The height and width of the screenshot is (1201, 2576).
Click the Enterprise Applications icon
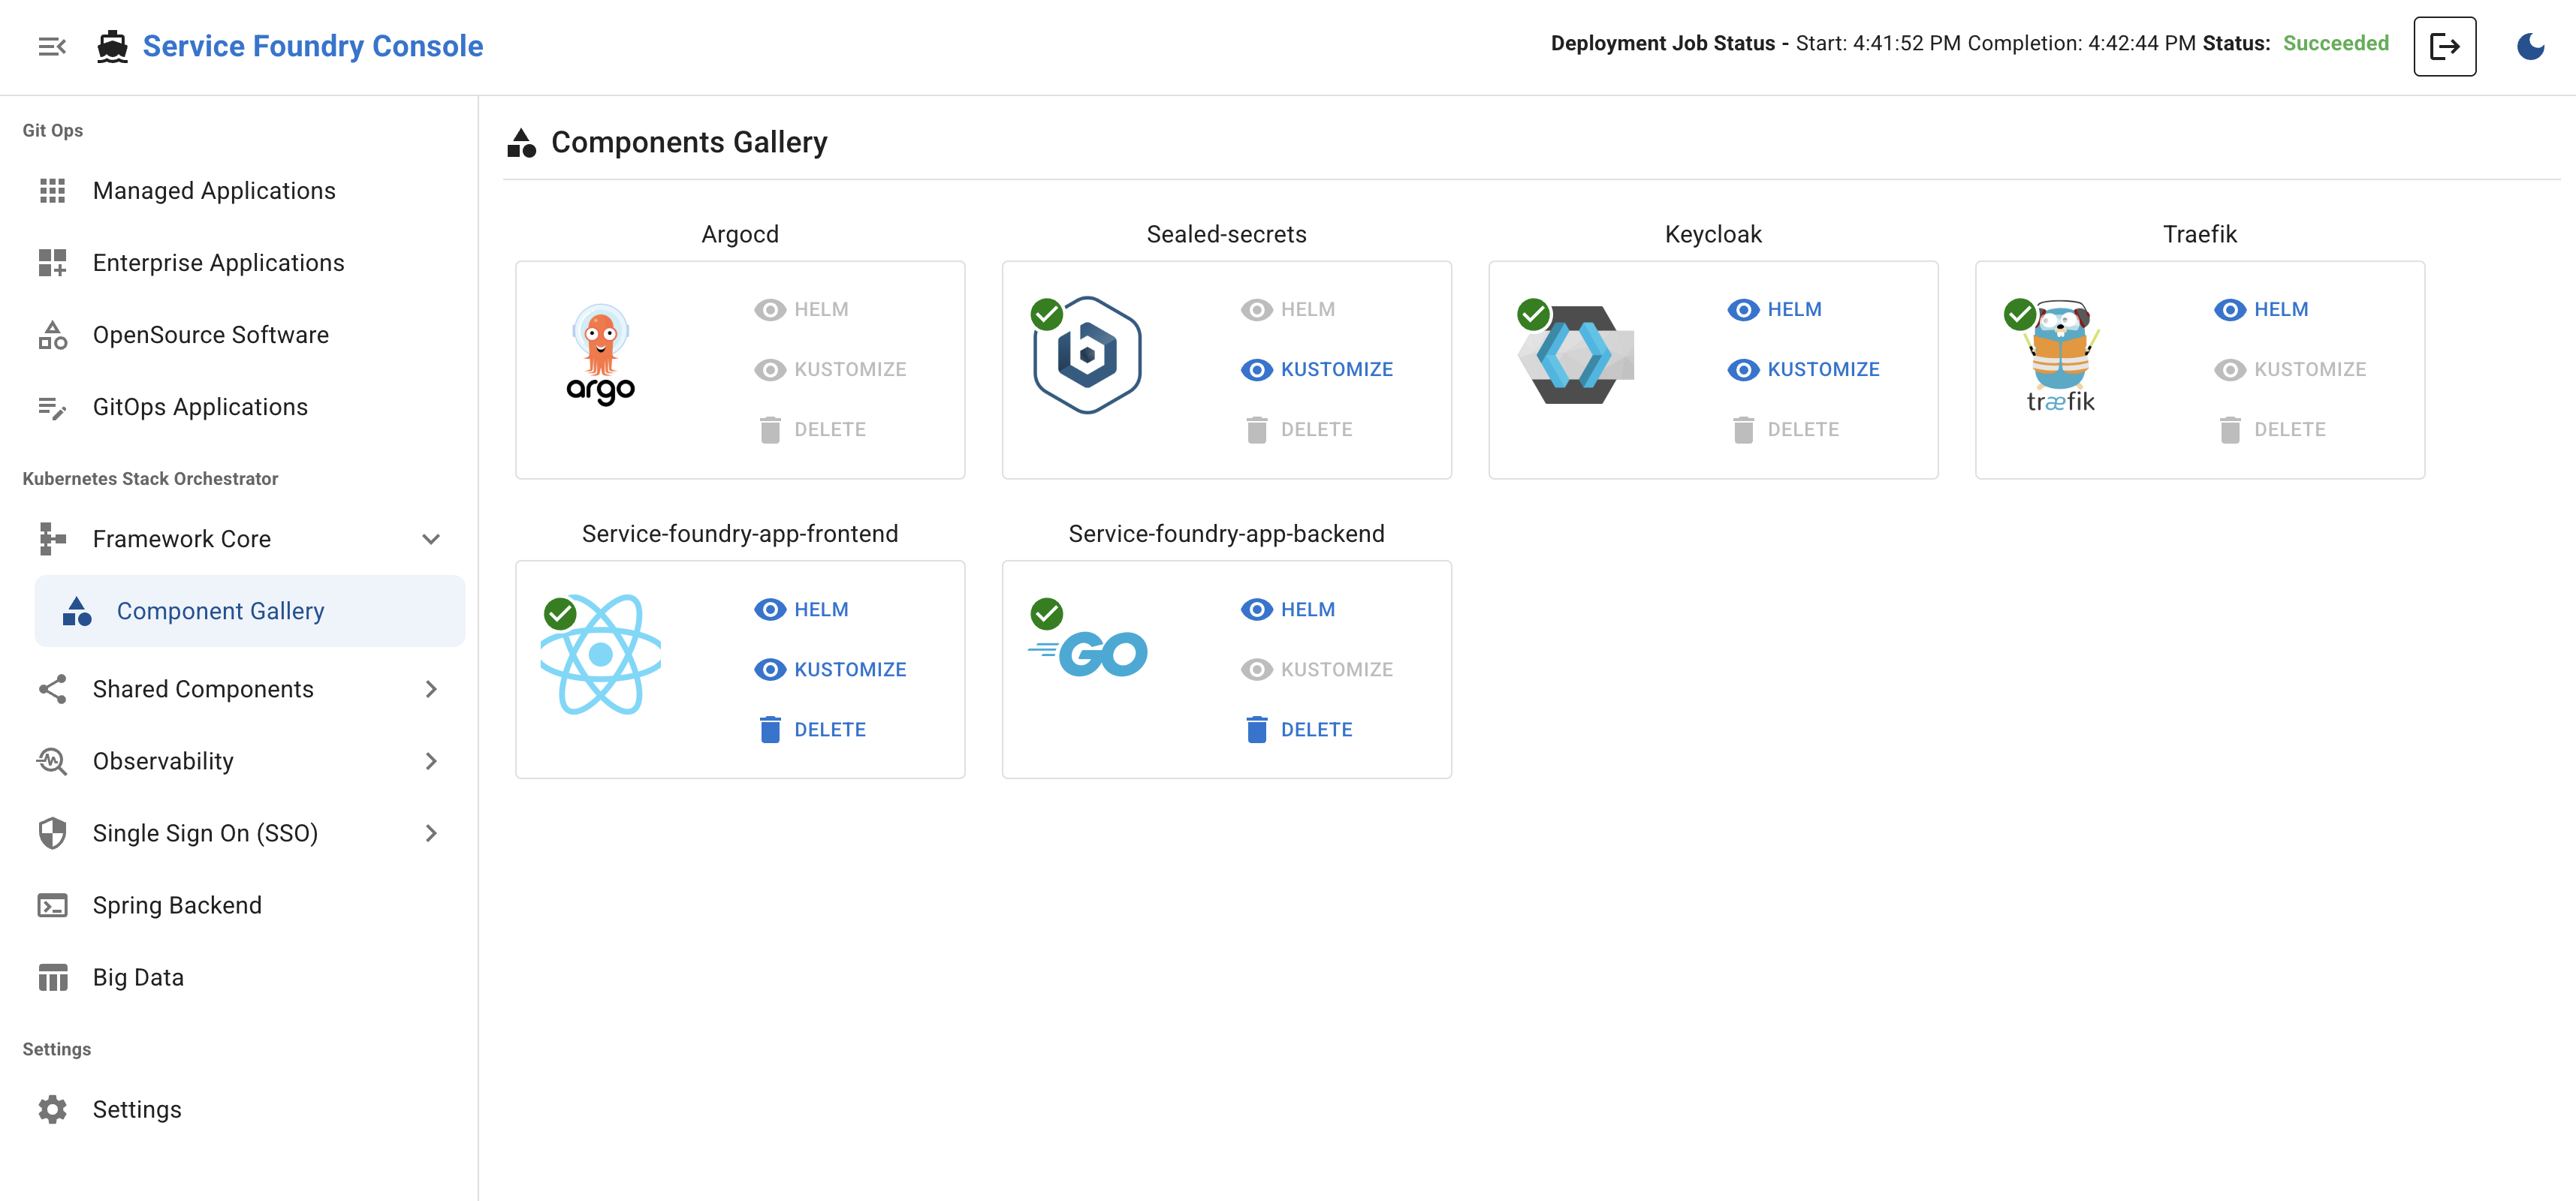[x=52, y=263]
